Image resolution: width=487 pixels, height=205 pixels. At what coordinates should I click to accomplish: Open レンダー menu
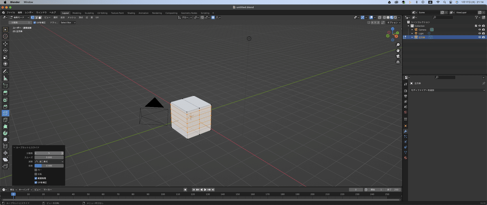(29, 13)
